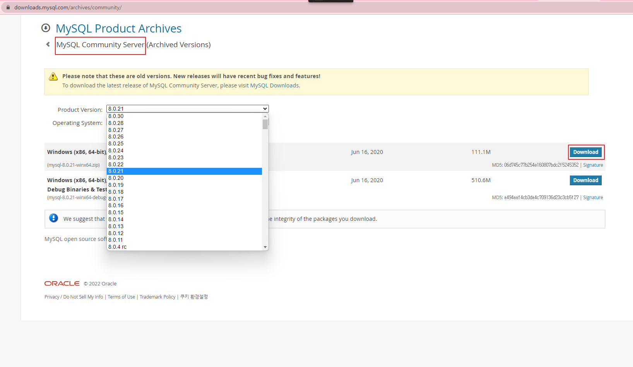Click the blue information icon in the suggestion box

(x=54, y=218)
